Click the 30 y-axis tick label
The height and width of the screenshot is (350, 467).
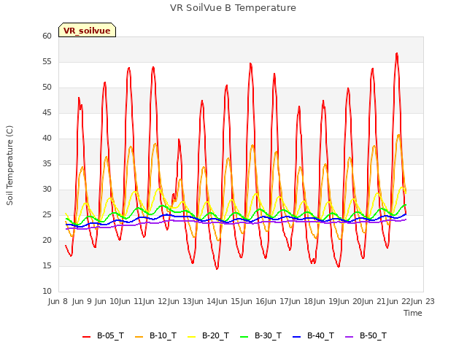(47, 190)
